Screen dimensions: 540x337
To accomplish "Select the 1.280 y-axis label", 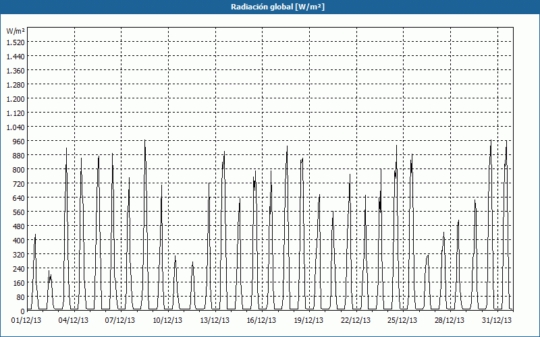I will click(15, 84).
